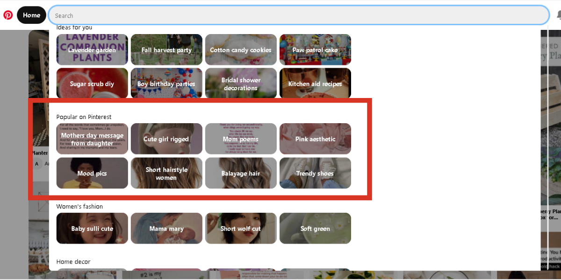The height and width of the screenshot is (280, 561).
Task: Choose the Cotton candy cookies tile
Action: pyautogui.click(x=241, y=49)
